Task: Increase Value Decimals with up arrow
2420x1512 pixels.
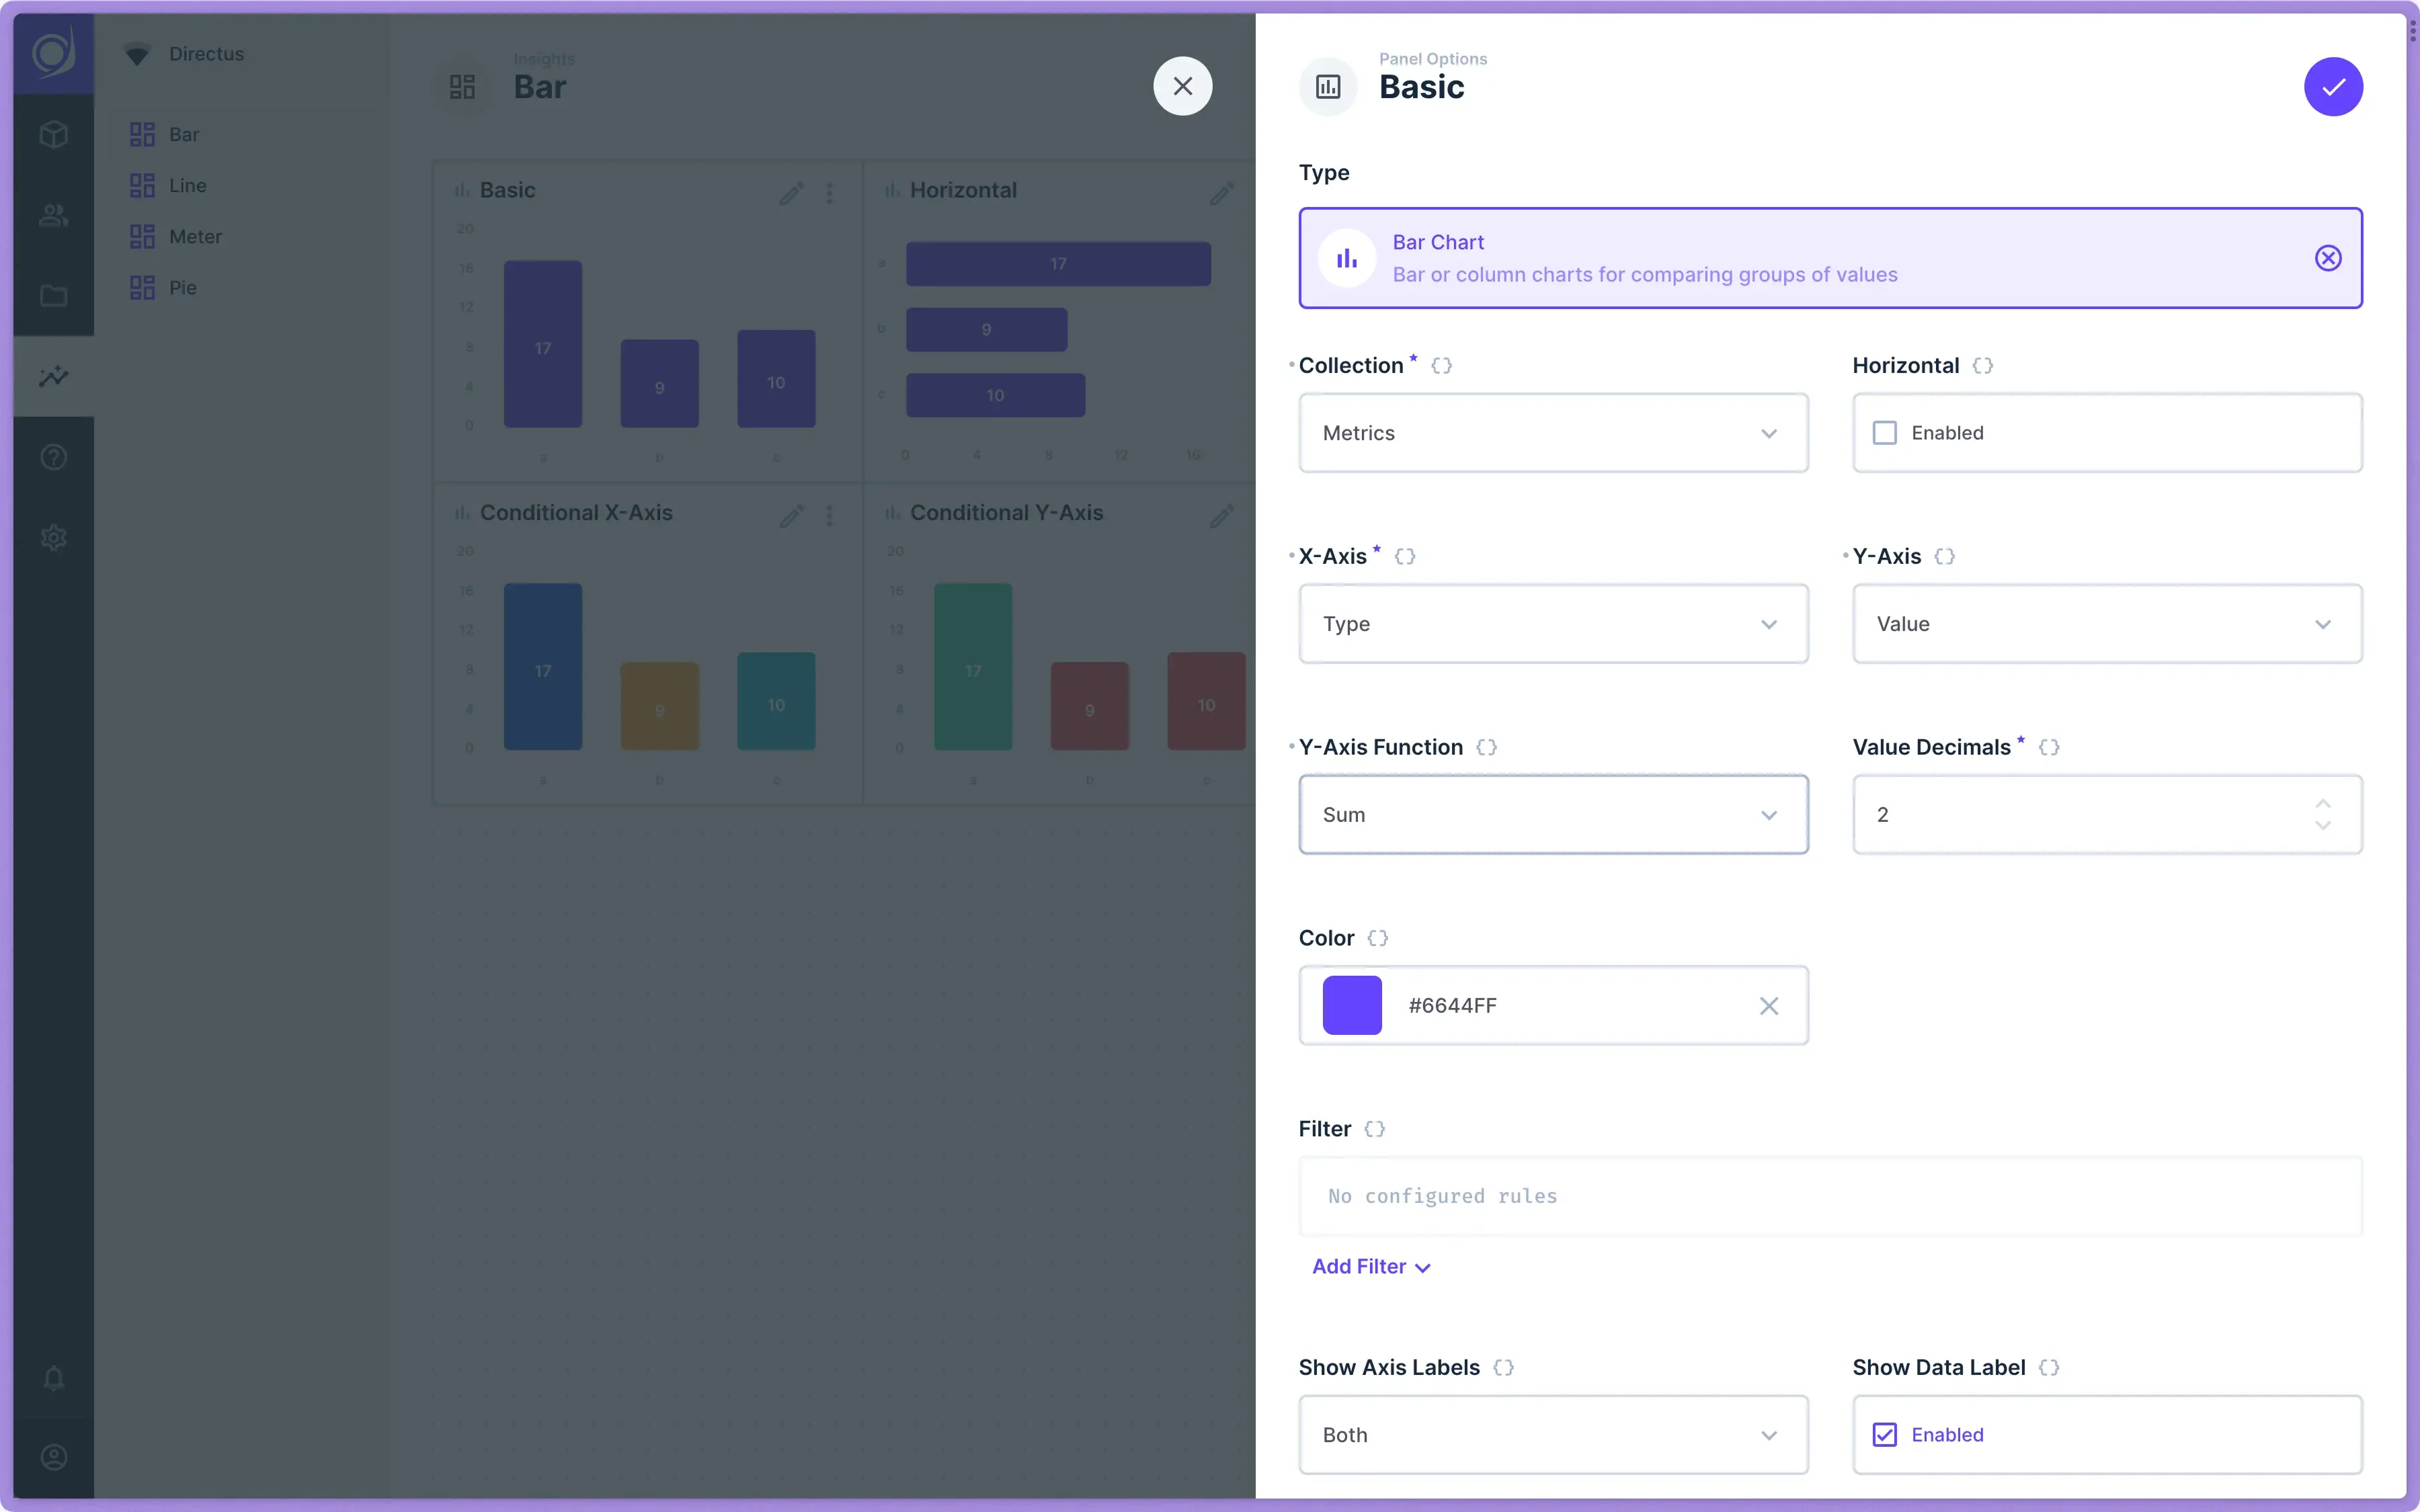Action: click(2323, 804)
